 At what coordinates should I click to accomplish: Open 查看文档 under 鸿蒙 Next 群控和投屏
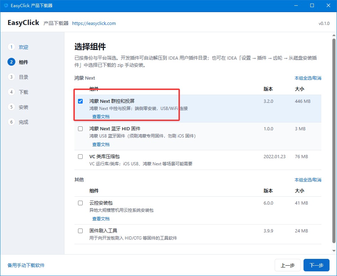point(101,116)
